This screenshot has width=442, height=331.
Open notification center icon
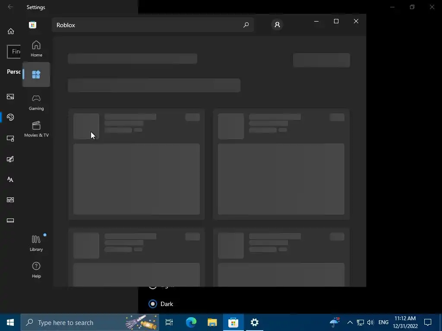pyautogui.click(x=428, y=322)
